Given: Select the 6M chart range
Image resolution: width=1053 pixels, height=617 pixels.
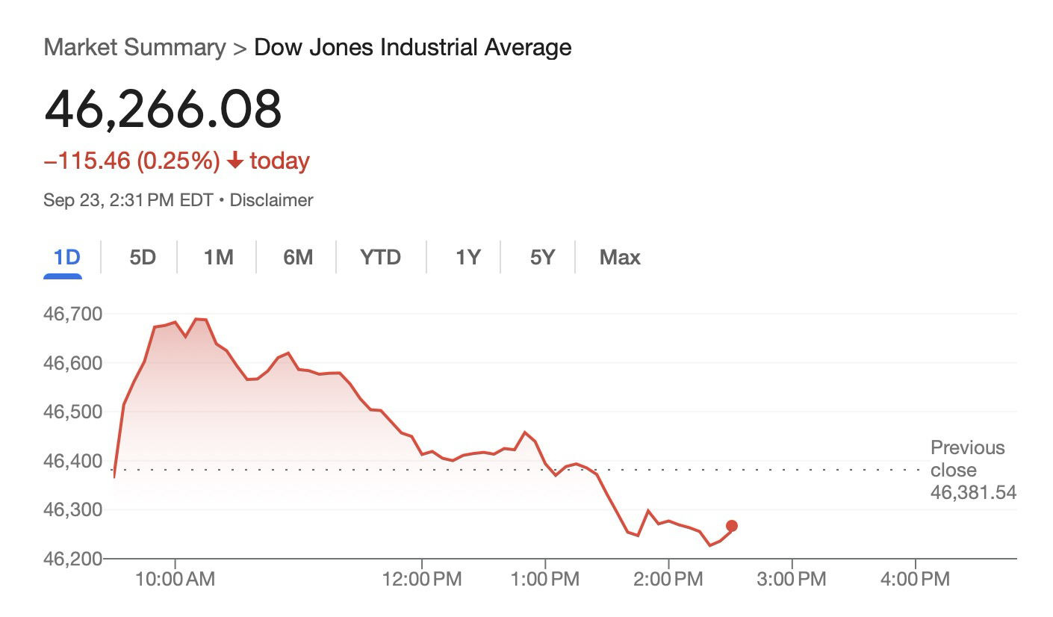Looking at the screenshot, I should [298, 258].
